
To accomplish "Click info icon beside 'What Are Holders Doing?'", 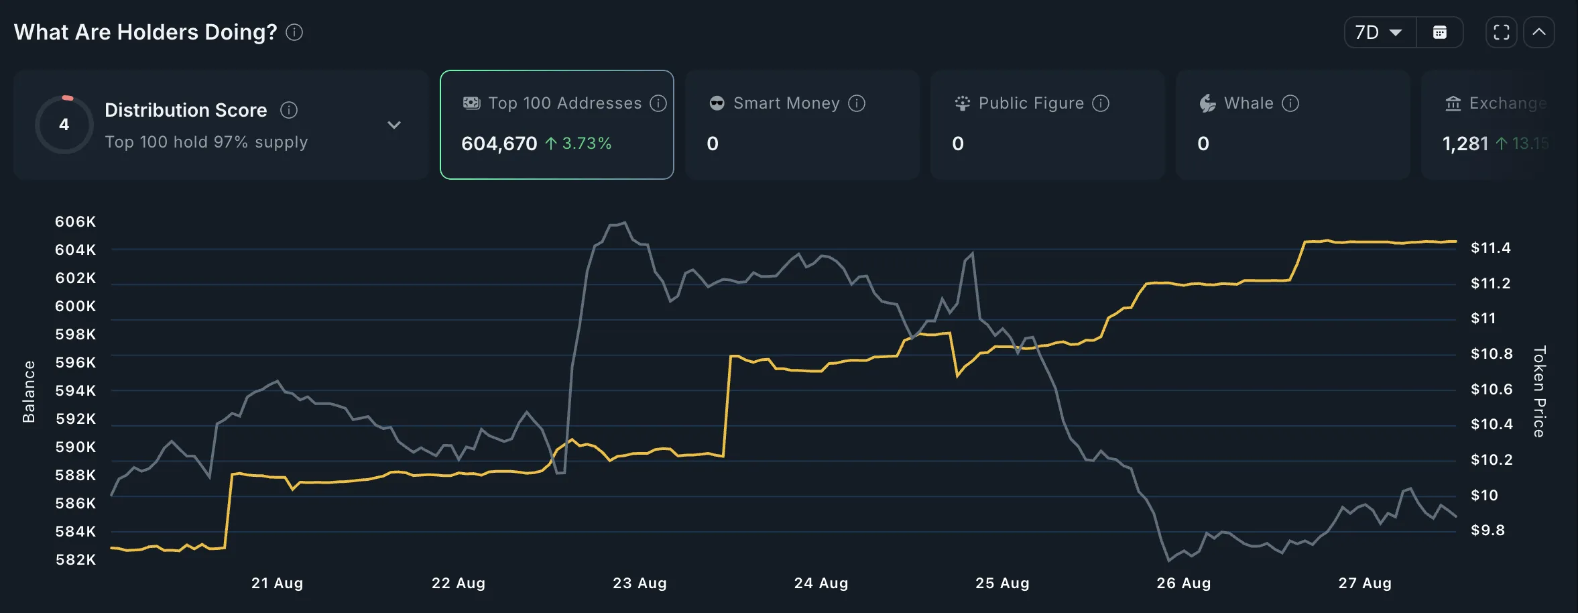I will [x=294, y=32].
